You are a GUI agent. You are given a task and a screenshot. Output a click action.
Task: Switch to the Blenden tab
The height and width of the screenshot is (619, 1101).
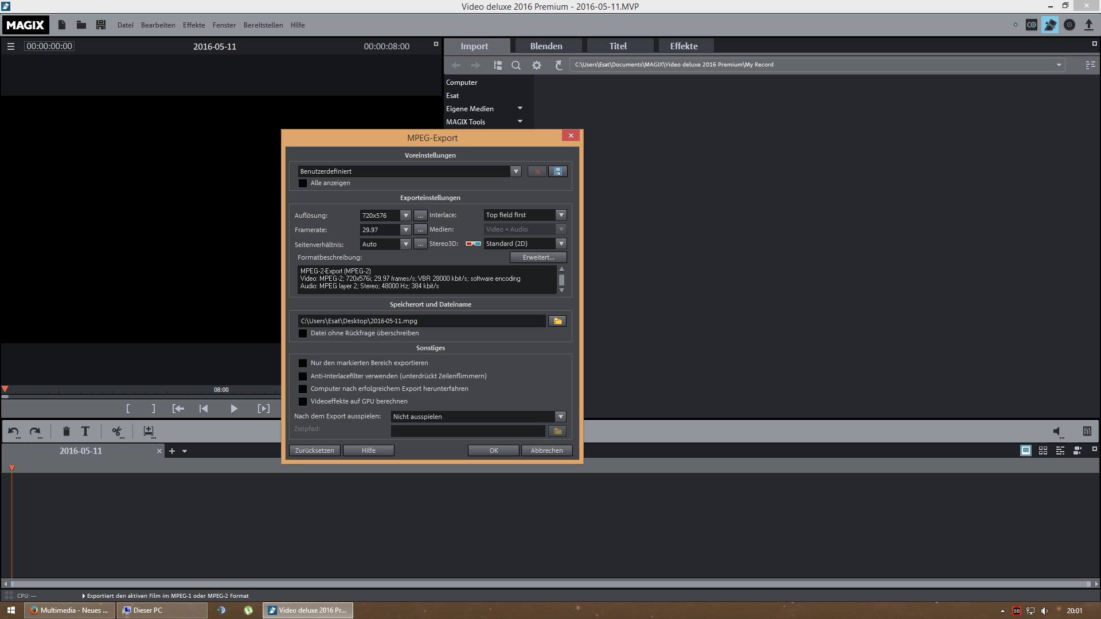[x=546, y=46]
